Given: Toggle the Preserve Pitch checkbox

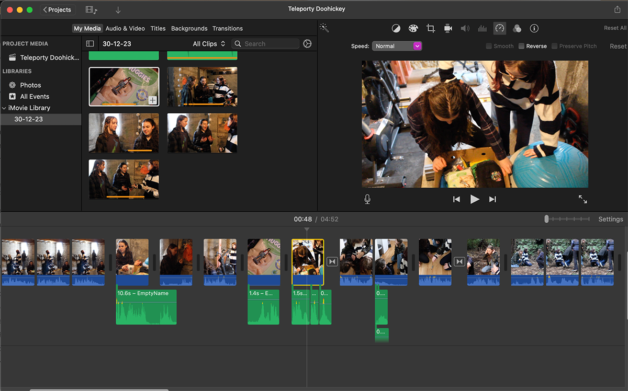Looking at the screenshot, I should 554,46.
